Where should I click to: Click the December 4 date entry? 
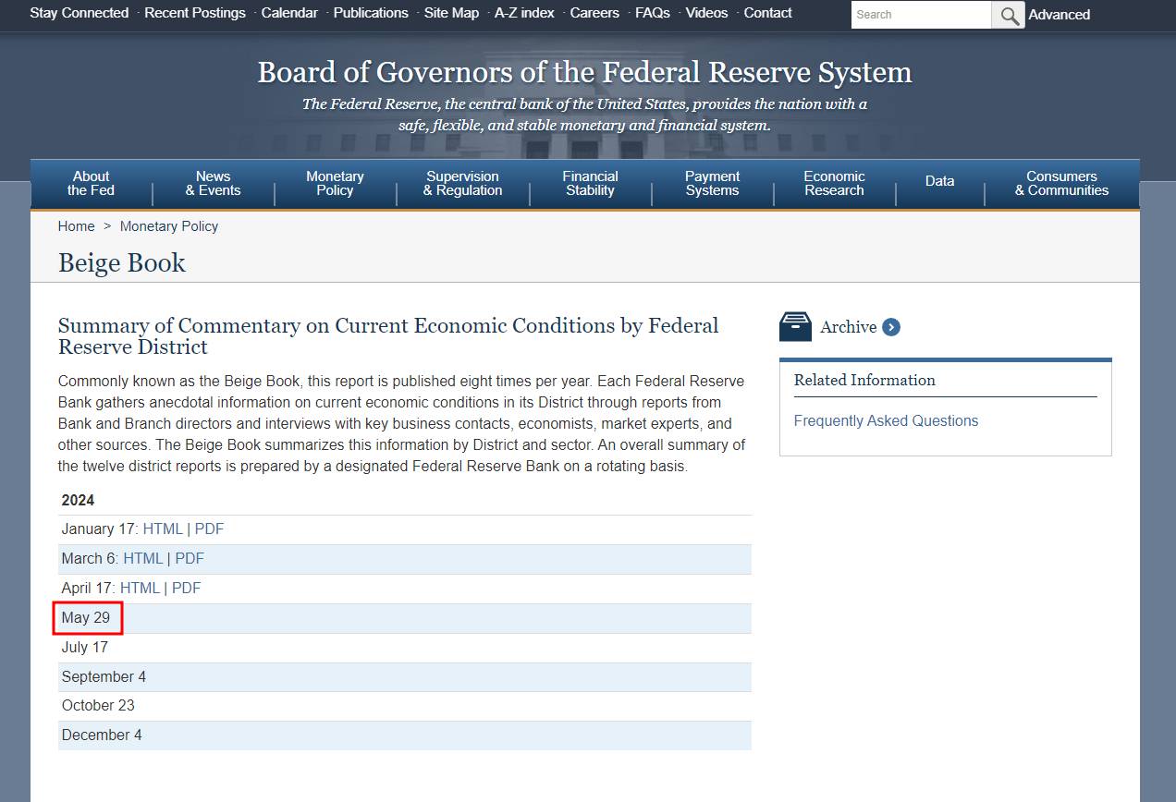coord(102,735)
